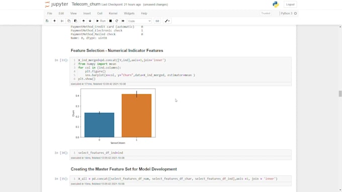The width and height of the screenshot is (342, 192).
Task: Run the selected cell
Action: pos(101,21)
